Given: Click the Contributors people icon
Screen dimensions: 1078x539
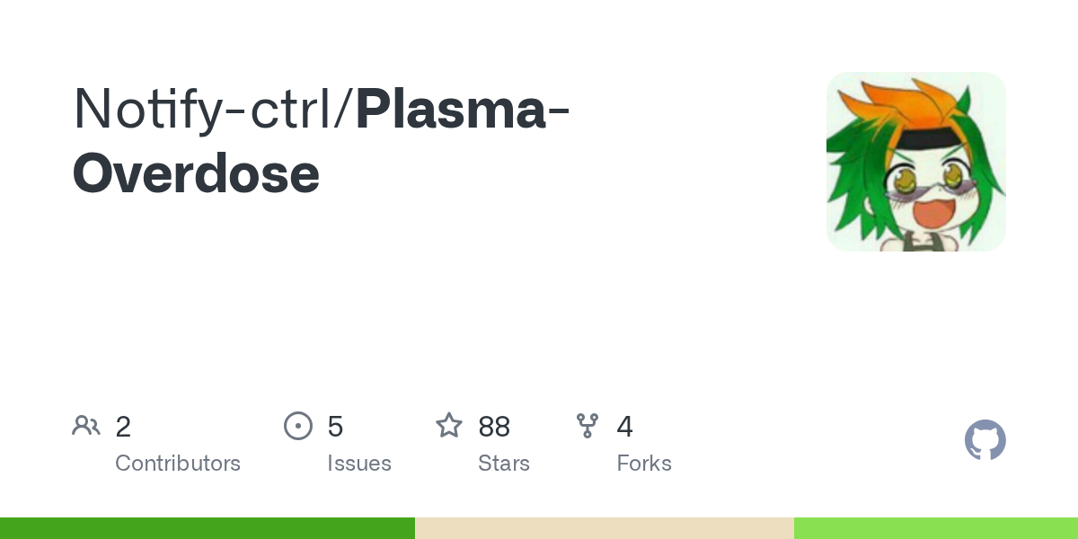Looking at the screenshot, I should pyautogui.click(x=86, y=426).
